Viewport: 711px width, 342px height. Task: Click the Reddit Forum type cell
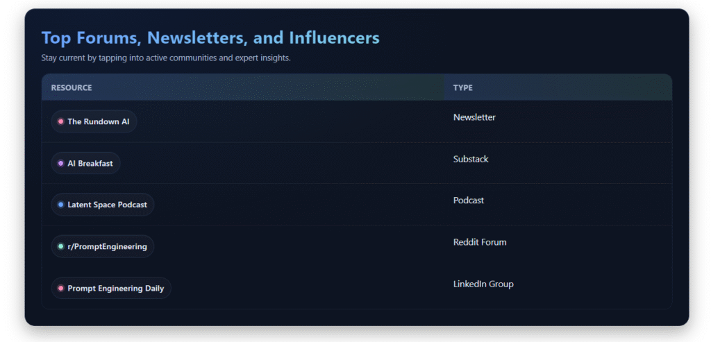tap(480, 242)
